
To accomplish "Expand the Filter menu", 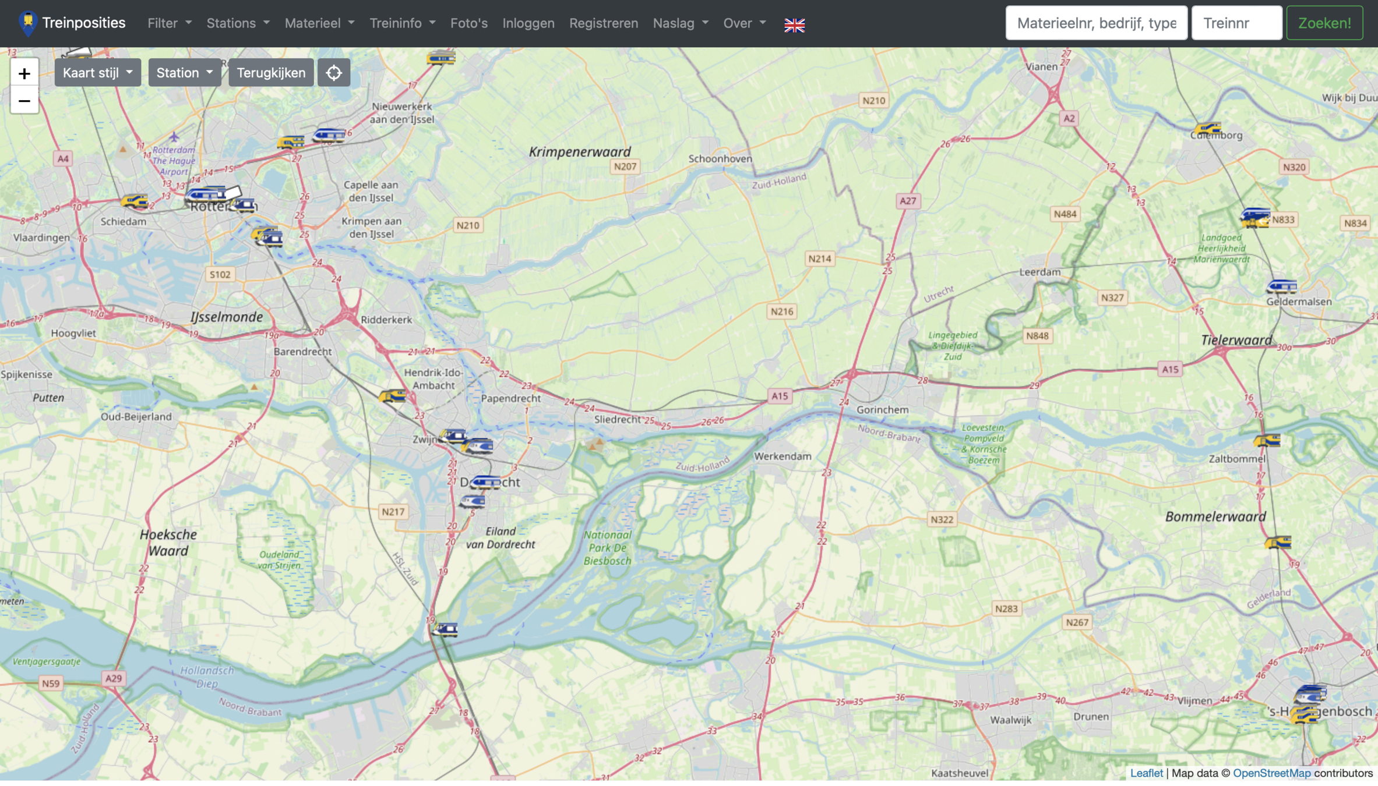I will click(x=169, y=23).
